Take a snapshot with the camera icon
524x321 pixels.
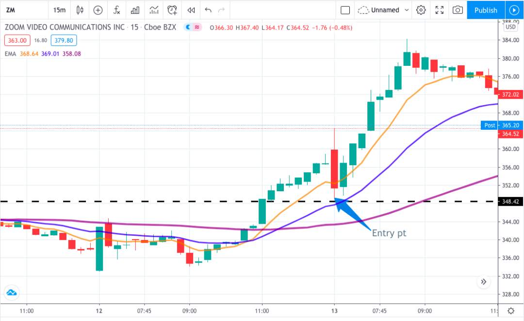[458, 10]
